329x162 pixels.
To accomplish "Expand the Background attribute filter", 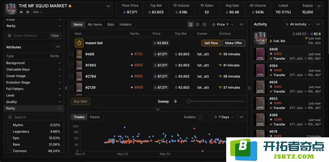I will [x=34, y=63].
